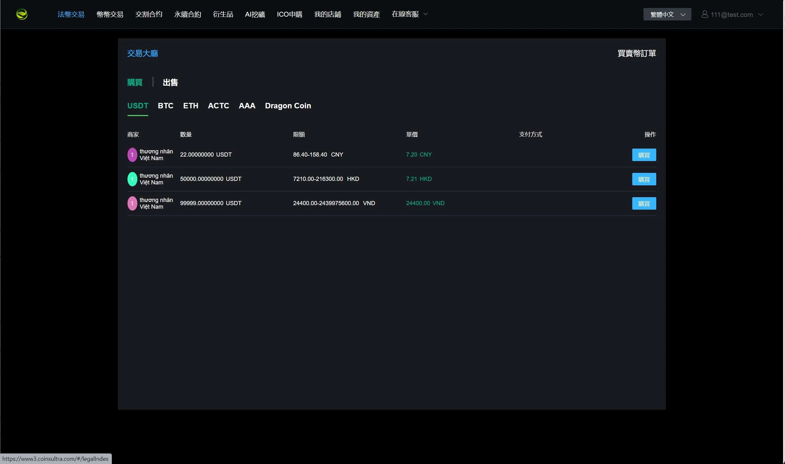Image resolution: width=785 pixels, height=464 pixels.
Task: Expand the 111@test.com account menu
Action: pos(760,15)
